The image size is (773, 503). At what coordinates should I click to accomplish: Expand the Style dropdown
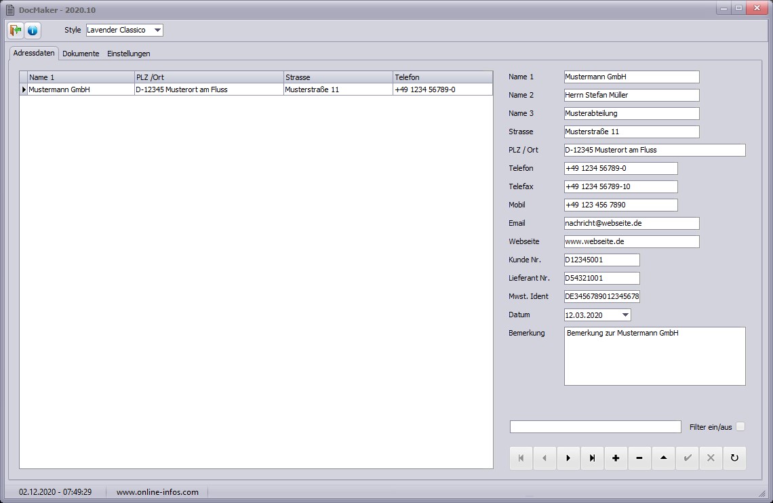click(157, 30)
